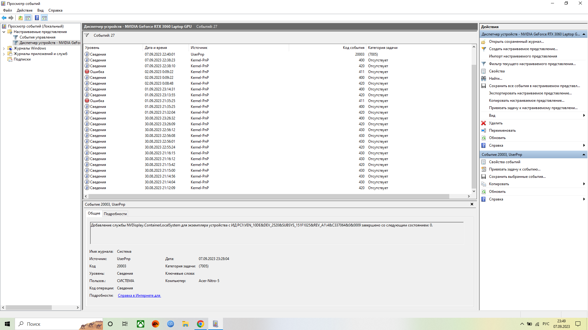This screenshot has width=588, height=330.
Task: Click the icon for Привязать задачу к событию
Action: [484, 169]
